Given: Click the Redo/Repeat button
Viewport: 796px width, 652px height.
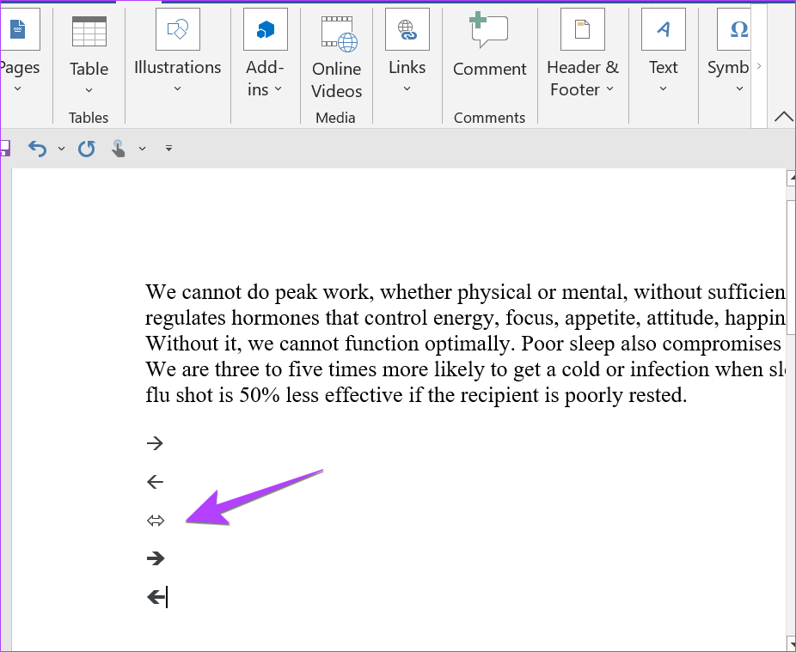Looking at the screenshot, I should [86, 149].
